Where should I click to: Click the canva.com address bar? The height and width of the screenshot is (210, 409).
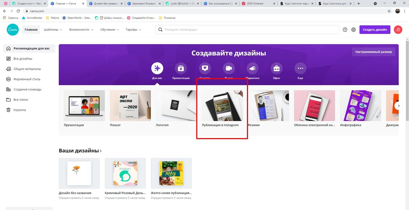point(204,11)
